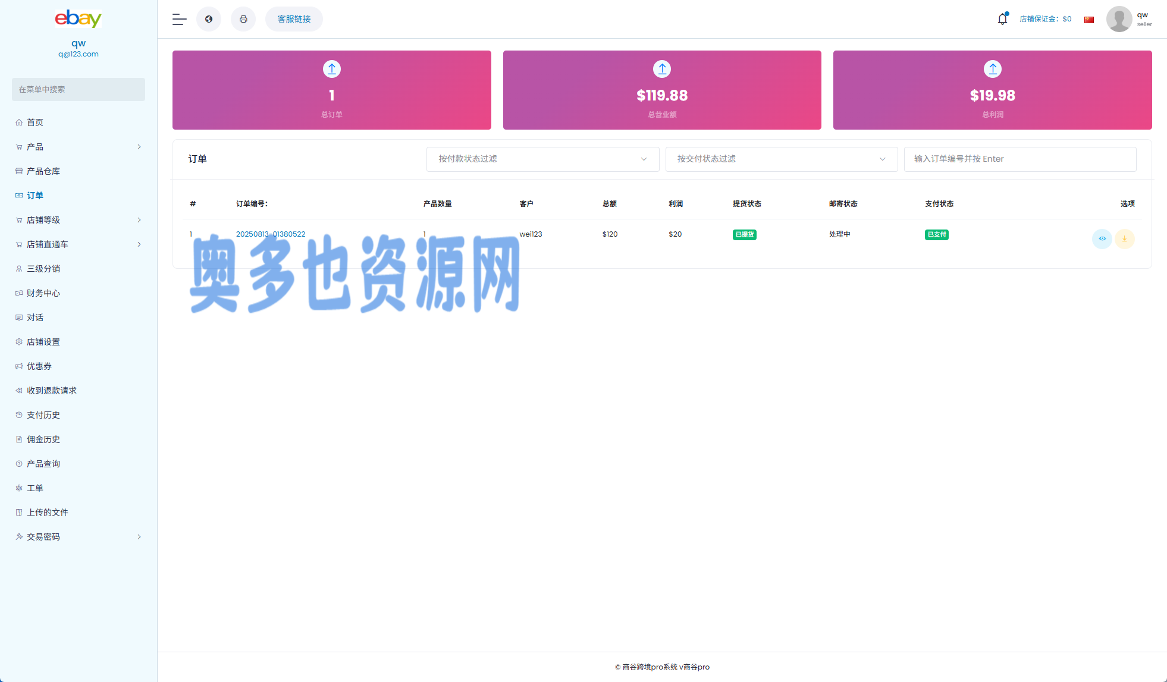
Task: Click the eBay logo
Action: 78,18
